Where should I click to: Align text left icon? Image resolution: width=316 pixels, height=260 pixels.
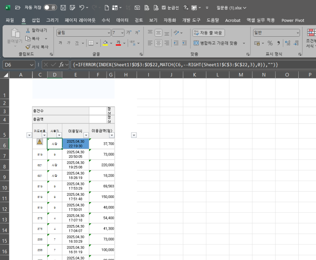coord(150,43)
